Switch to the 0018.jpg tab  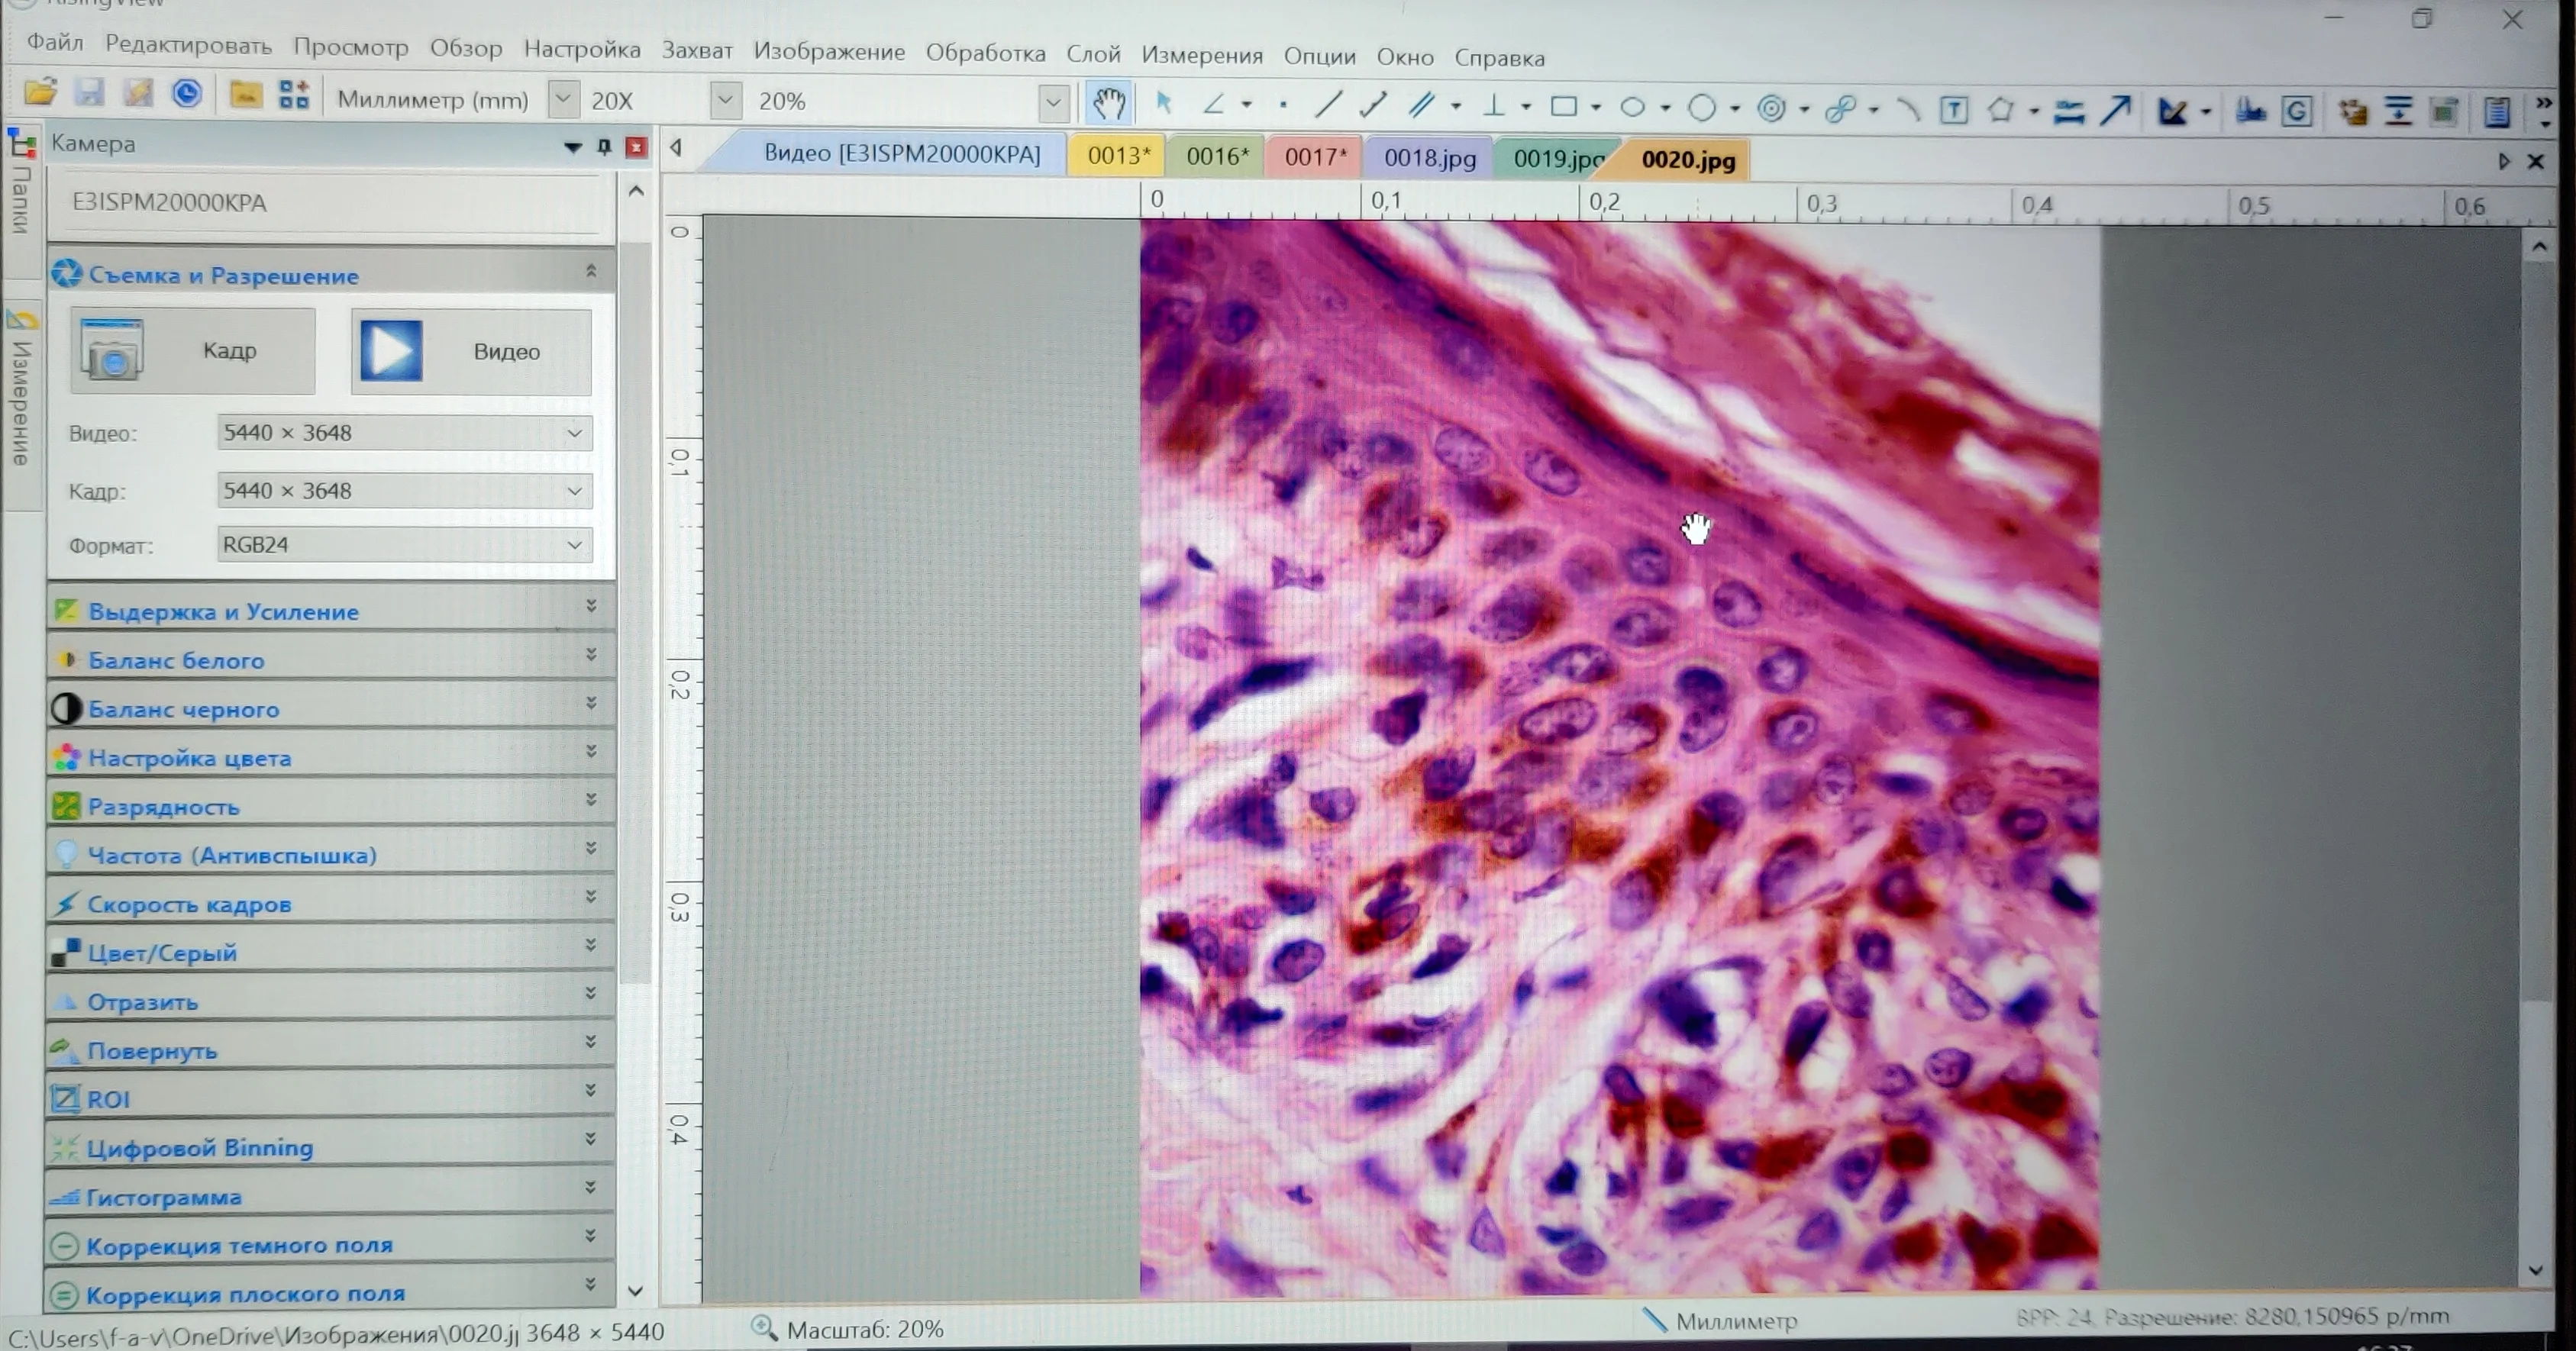[1429, 158]
